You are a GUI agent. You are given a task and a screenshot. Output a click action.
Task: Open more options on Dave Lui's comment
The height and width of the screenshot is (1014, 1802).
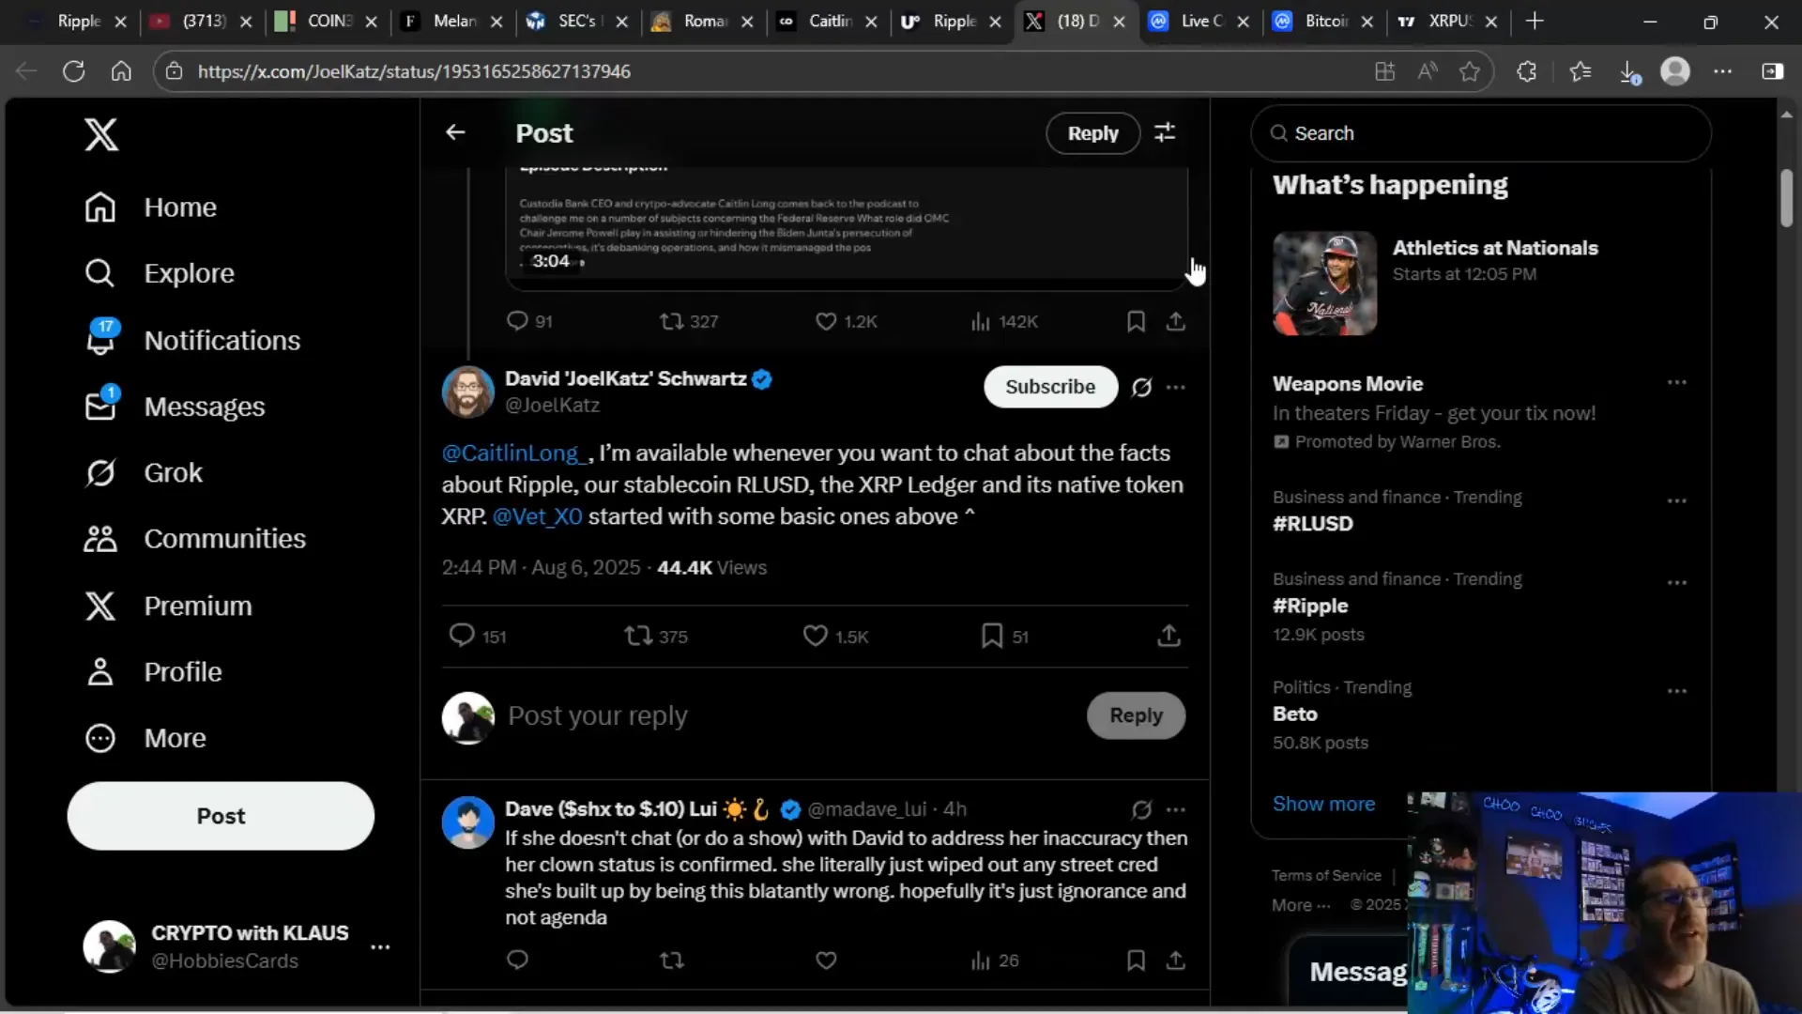1176,809
